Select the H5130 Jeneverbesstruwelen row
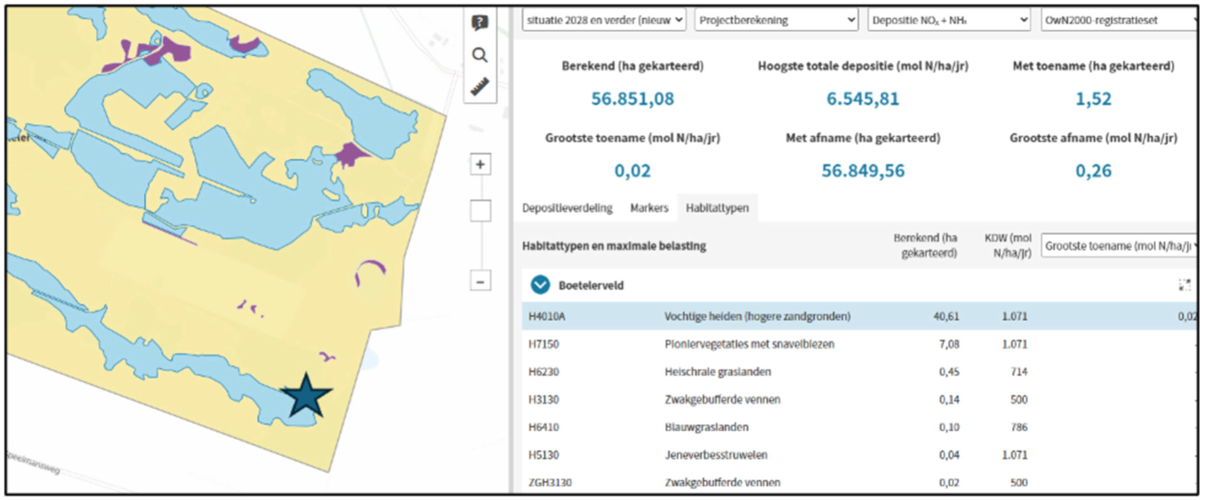1205x500 pixels. [860, 455]
